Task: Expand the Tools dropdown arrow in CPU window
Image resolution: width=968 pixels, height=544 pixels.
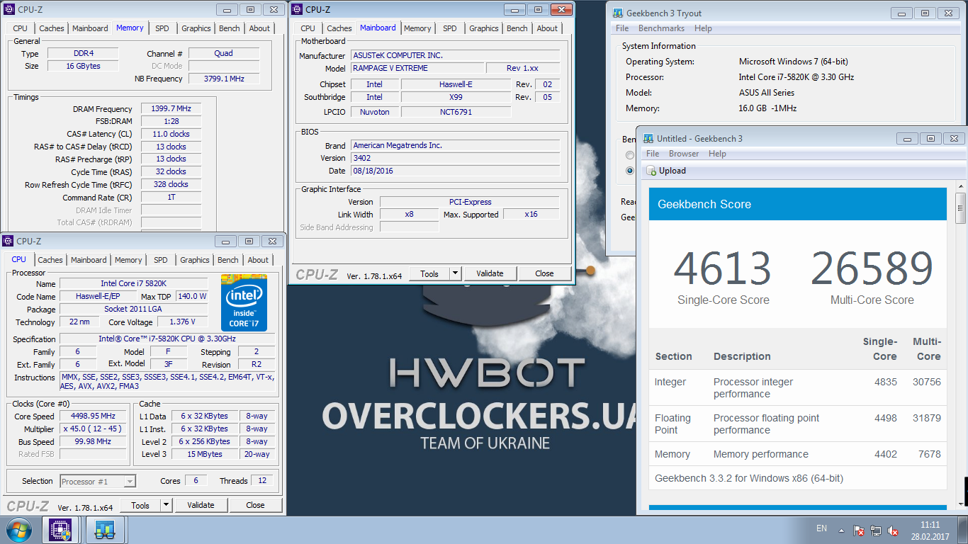Action: tap(166, 505)
